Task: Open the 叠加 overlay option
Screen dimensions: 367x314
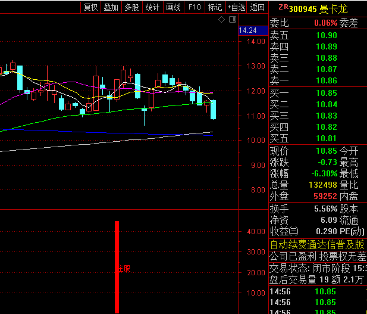Action: point(111,7)
